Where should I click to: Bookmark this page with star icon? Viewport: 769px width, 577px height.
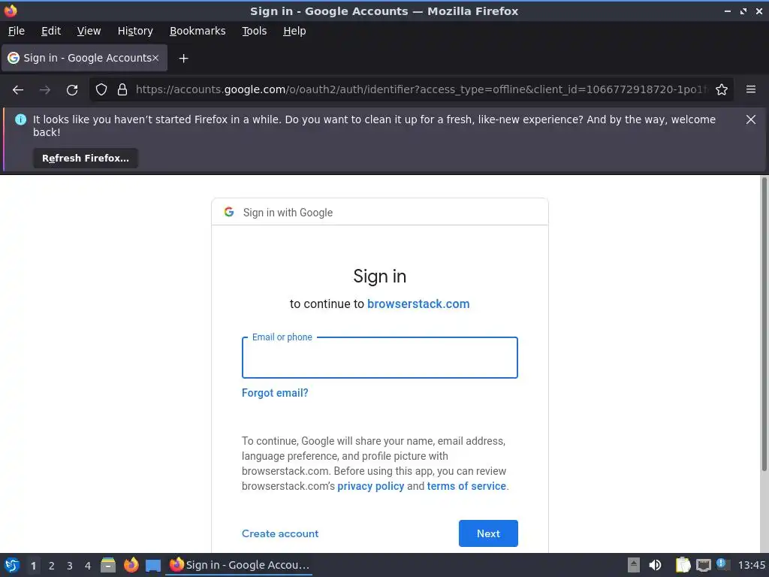[x=722, y=90]
